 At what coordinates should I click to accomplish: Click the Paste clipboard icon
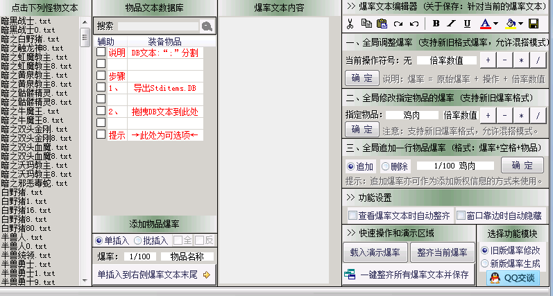[382, 24]
